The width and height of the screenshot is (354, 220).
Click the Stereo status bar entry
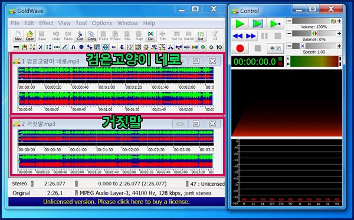pyautogui.click(x=19, y=184)
